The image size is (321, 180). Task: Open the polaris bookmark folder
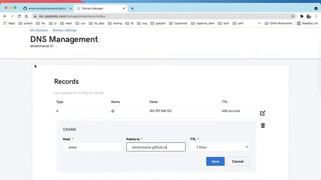(x=26, y=23)
